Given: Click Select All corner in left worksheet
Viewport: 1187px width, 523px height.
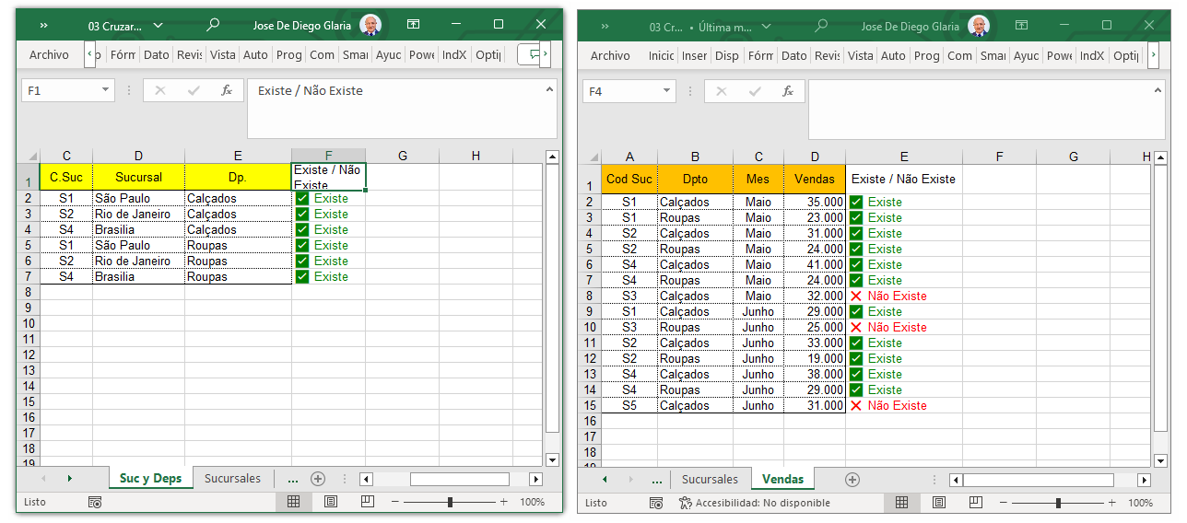Looking at the screenshot, I should click(x=29, y=156).
